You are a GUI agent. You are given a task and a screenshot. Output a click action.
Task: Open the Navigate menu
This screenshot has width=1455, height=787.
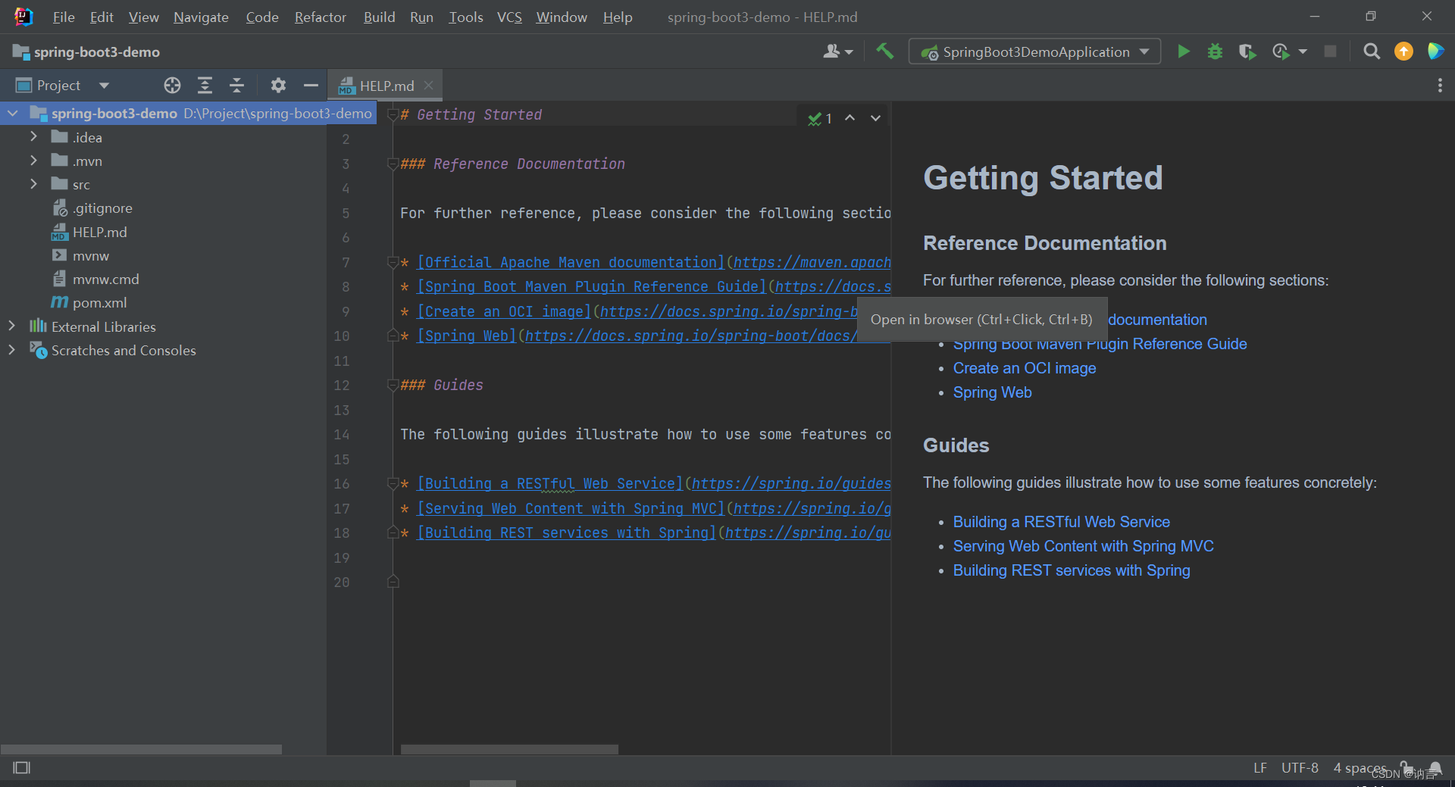coord(201,17)
